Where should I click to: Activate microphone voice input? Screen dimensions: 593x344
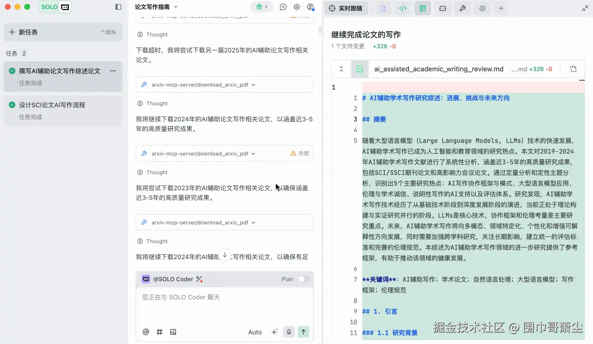click(289, 332)
